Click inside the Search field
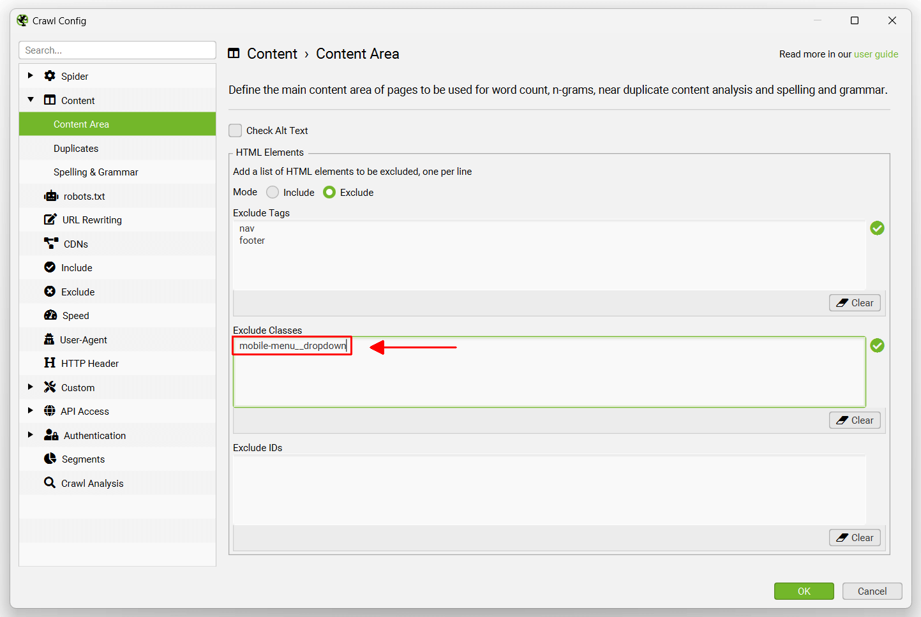Screen dimensions: 921x617 (x=117, y=50)
